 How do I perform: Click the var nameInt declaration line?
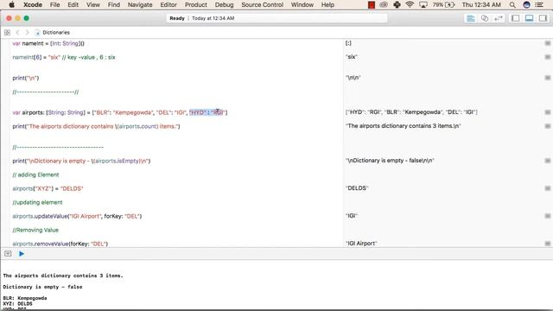(x=48, y=43)
